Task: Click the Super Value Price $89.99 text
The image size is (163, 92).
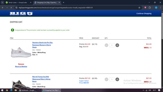Action: coord(84,82)
